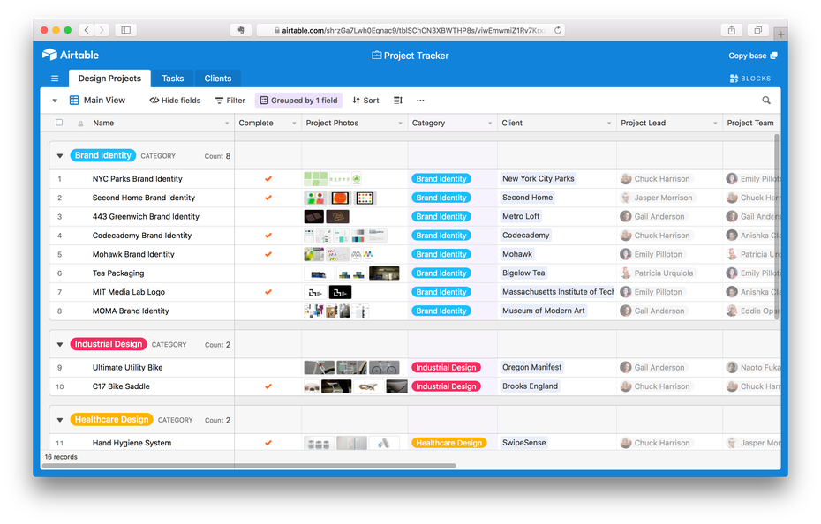
Task: Open the Filter options
Action: click(230, 101)
